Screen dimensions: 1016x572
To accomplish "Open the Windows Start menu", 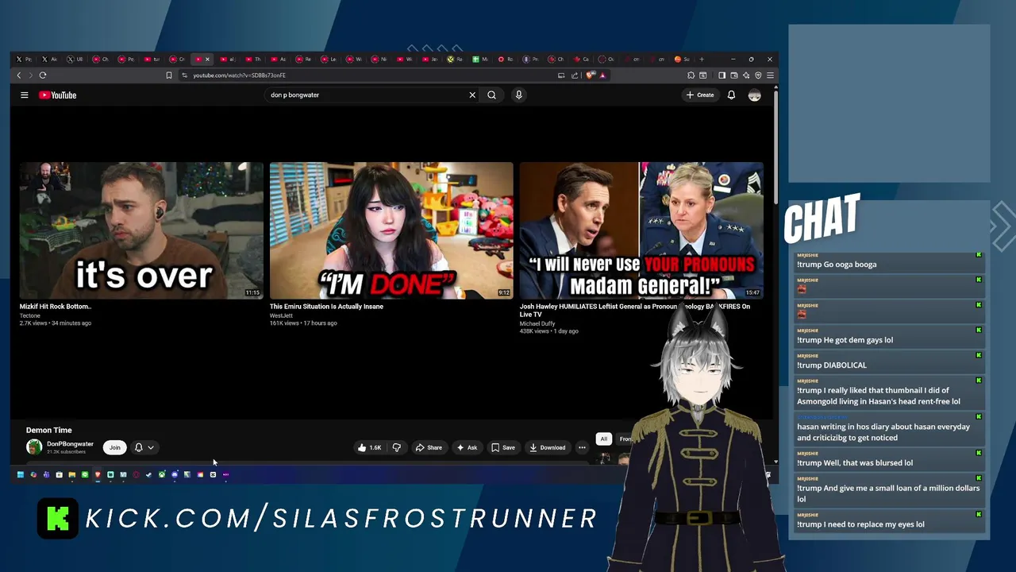I will coord(21,474).
